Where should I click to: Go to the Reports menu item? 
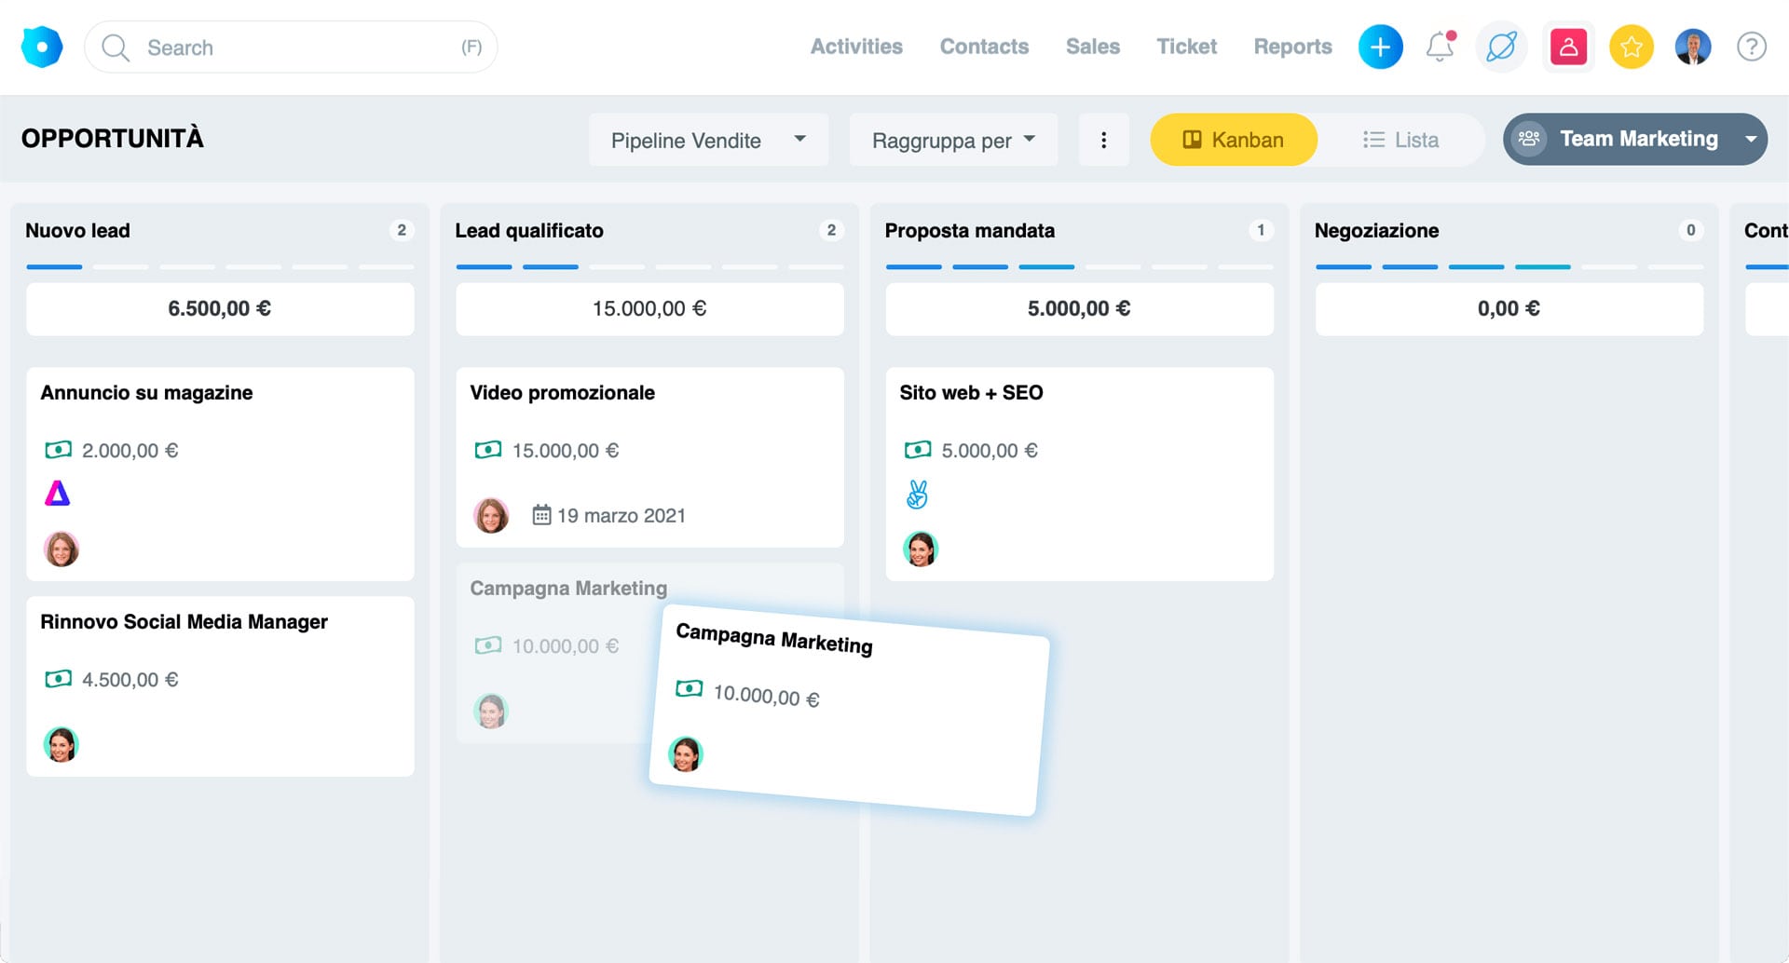pos(1291,47)
